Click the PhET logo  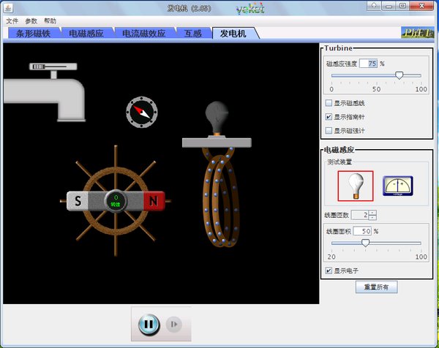coord(417,33)
